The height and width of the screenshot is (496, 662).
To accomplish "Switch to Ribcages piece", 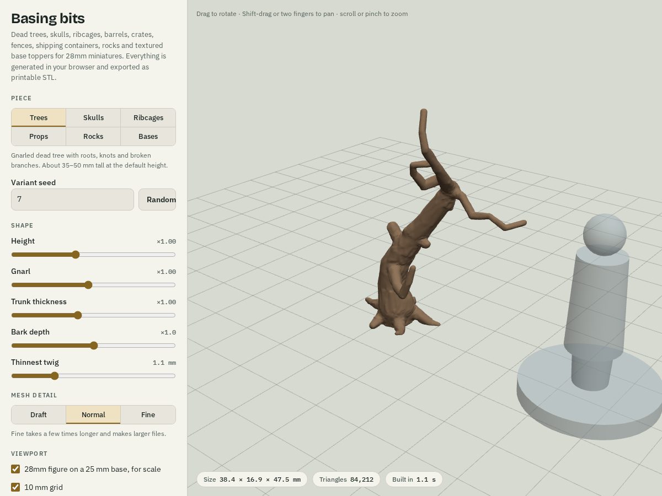I will click(x=148, y=117).
